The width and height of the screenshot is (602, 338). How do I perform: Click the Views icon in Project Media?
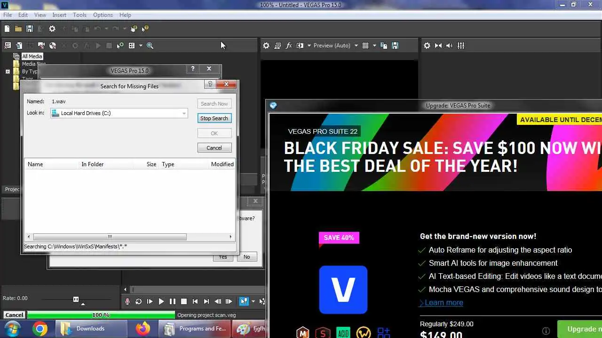tap(132, 46)
